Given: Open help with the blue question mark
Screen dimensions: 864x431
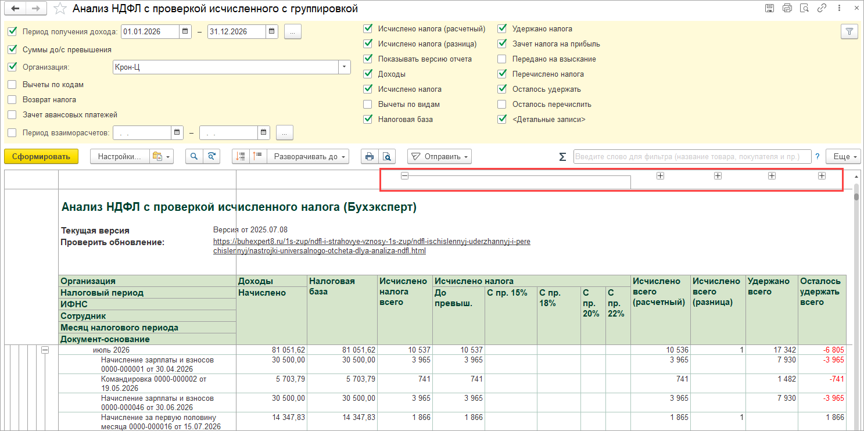Looking at the screenshot, I should (x=818, y=156).
